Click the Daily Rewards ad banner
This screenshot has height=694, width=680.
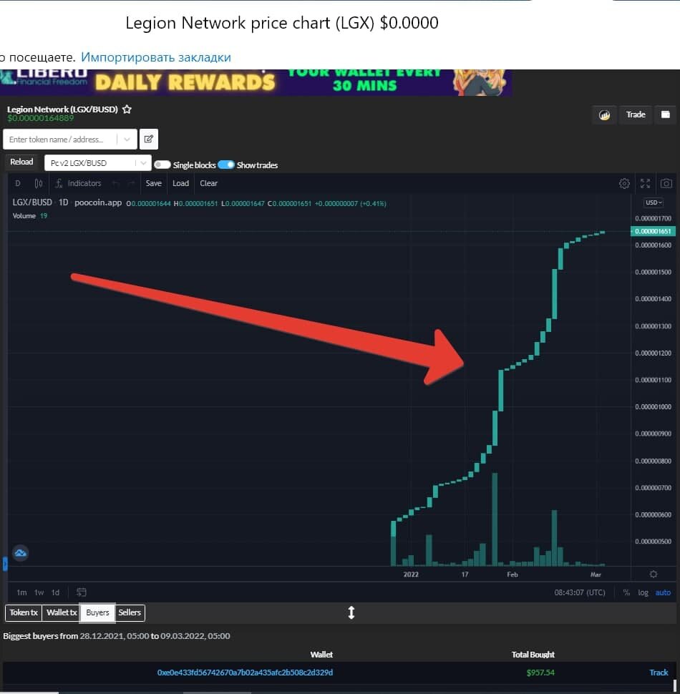tap(256, 82)
